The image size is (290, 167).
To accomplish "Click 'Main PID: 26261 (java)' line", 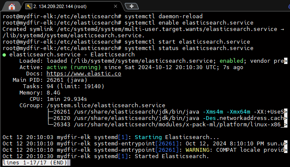I will (x=50, y=80).
